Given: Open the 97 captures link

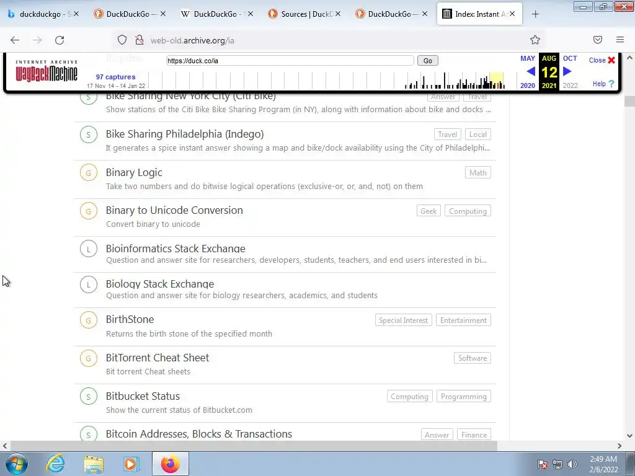Looking at the screenshot, I should tap(115, 77).
